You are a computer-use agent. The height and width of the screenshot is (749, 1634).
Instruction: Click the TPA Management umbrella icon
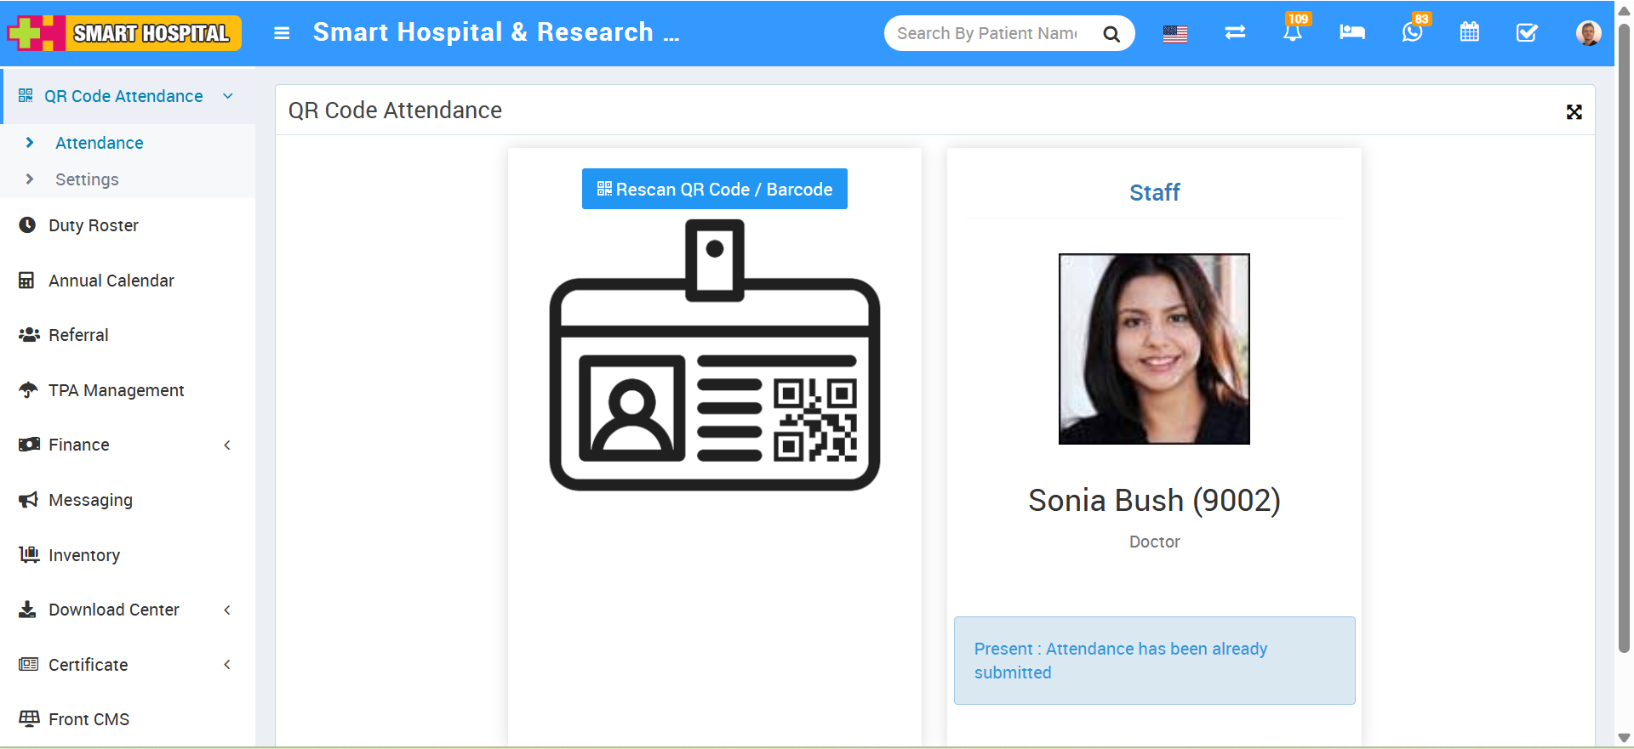28,390
